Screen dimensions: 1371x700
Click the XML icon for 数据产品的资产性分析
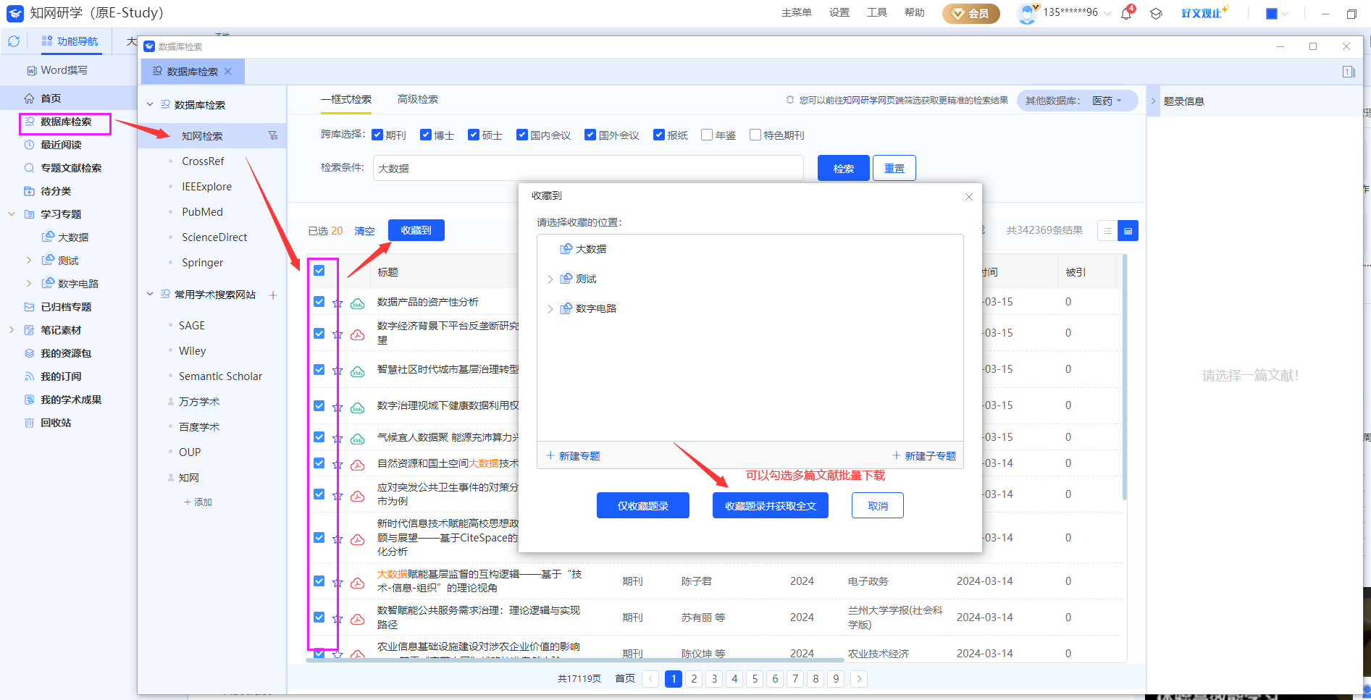click(358, 303)
